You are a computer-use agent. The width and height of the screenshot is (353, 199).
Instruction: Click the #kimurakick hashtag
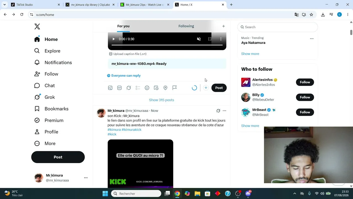click(x=132, y=130)
